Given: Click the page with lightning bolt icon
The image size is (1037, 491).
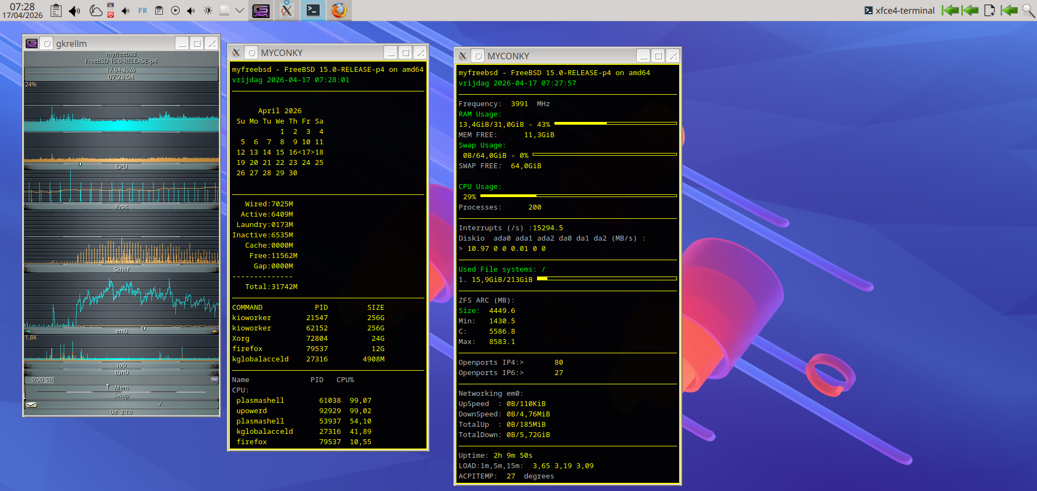Looking at the screenshot, I should click(x=990, y=10).
